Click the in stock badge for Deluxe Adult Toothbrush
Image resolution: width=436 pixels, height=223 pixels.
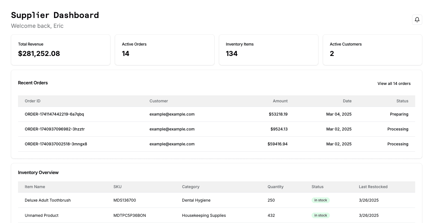(321, 200)
